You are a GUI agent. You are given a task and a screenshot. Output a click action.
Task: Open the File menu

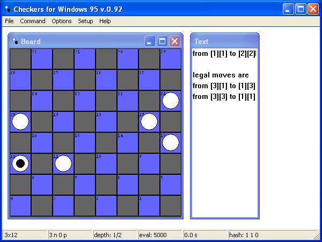pos(9,21)
